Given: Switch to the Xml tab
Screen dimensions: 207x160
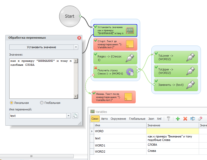Looking at the screenshot, I should click(x=159, y=119).
